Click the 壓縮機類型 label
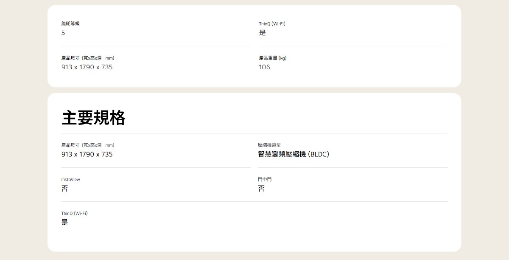Viewport: 509px width, 260px height. (x=269, y=145)
